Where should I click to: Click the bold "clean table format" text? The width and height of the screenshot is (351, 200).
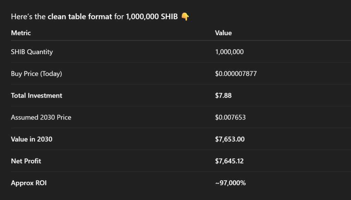tap(80, 16)
